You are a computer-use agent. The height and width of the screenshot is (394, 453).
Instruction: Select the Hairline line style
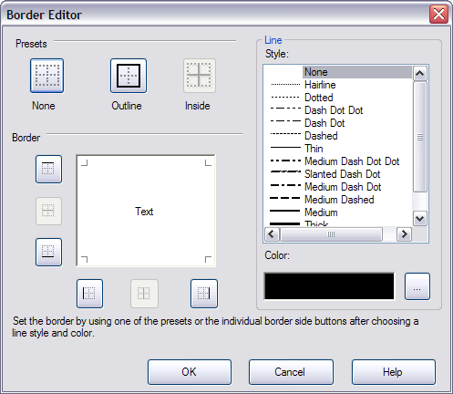point(338,85)
